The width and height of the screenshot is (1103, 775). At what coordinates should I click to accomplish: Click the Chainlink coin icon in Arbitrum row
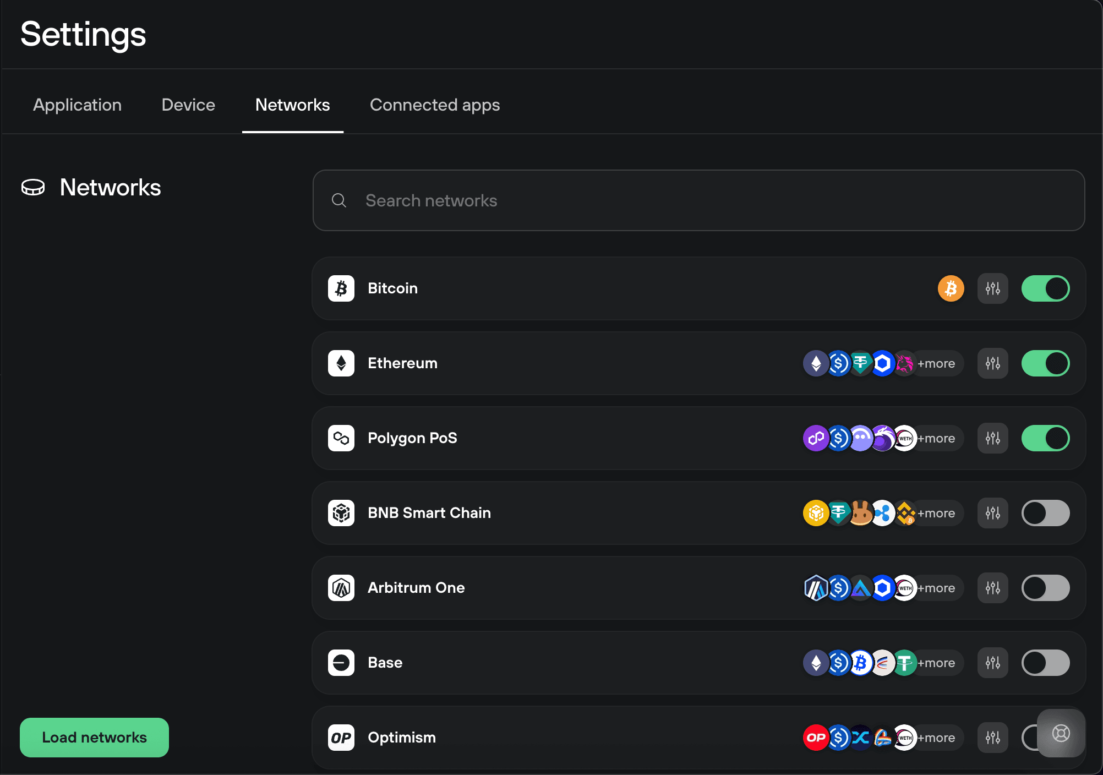point(882,588)
